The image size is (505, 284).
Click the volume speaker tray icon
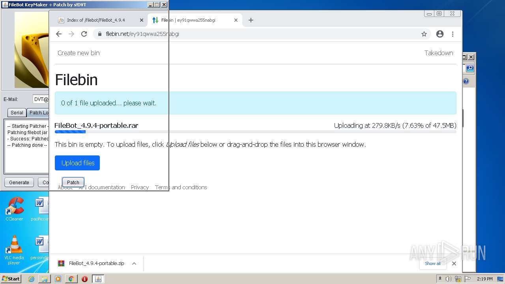tap(449, 279)
